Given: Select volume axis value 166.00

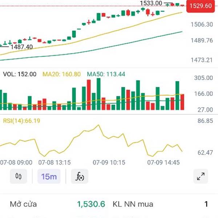Looking at the screenshot, I should [x=203, y=94].
